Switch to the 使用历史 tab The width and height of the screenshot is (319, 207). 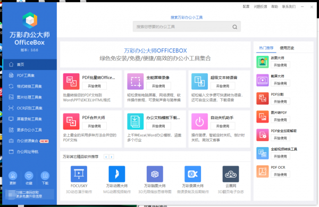pyautogui.click(x=287, y=48)
